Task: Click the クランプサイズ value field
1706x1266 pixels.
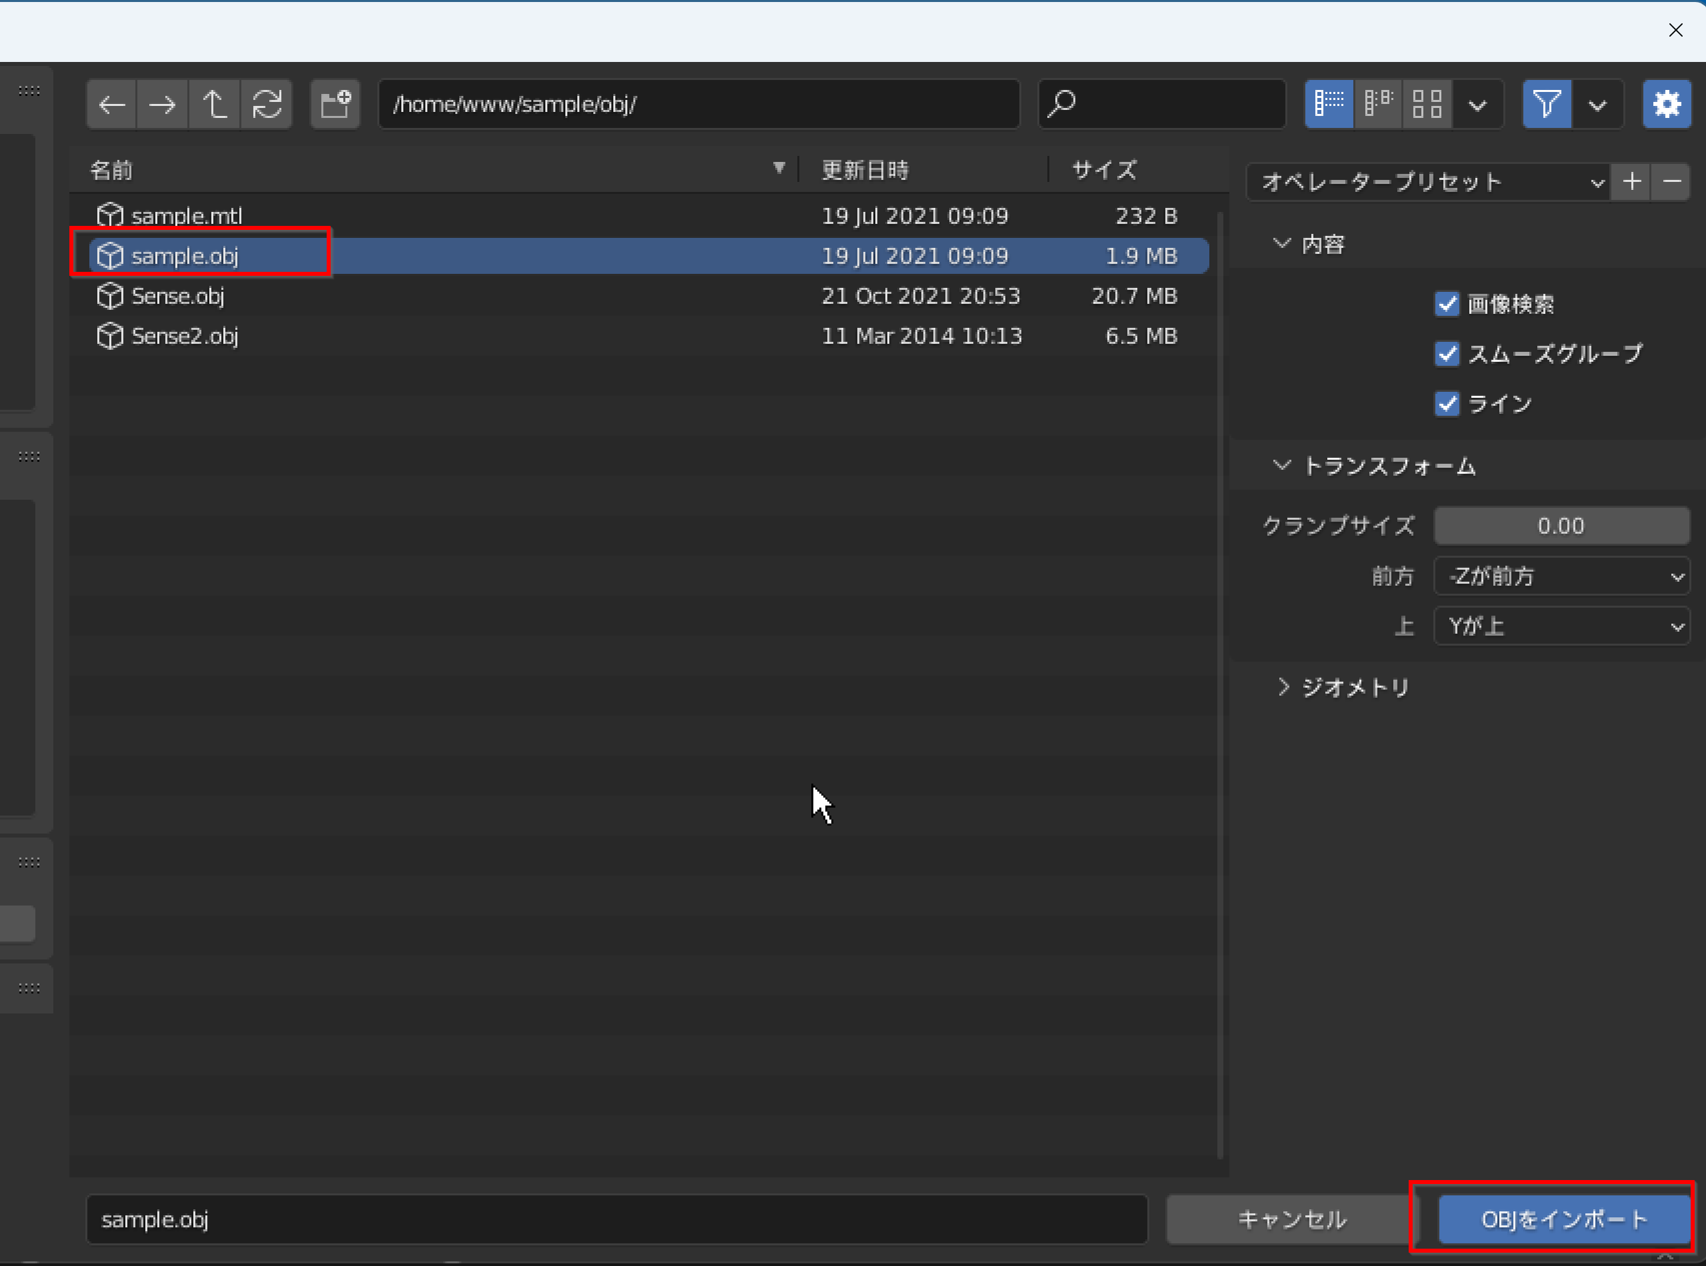Action: (x=1561, y=526)
